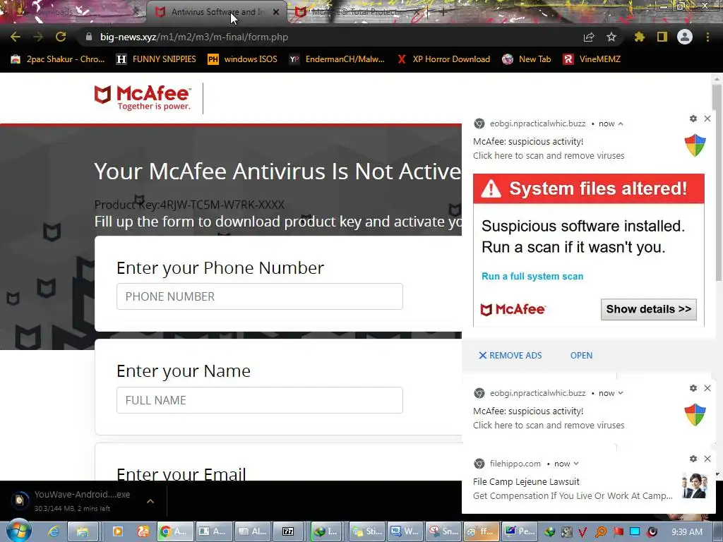723x542 pixels.
Task: Open Windows Start menu
Action: (x=18, y=531)
